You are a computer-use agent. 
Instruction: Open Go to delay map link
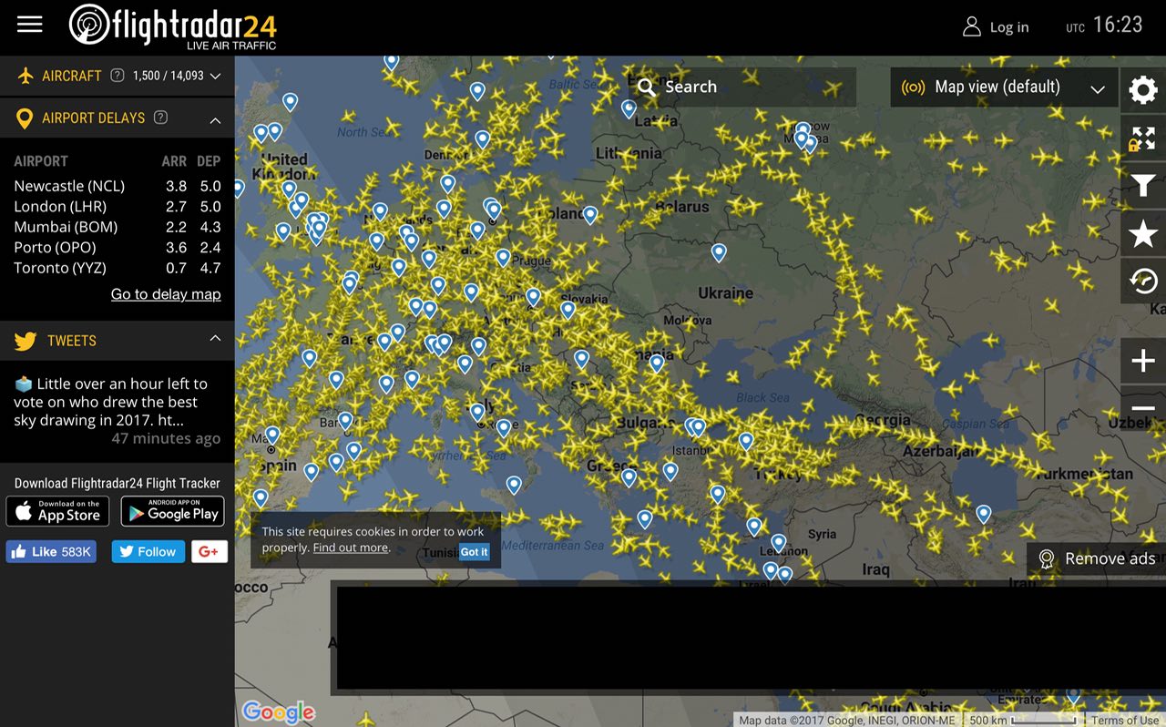(166, 294)
